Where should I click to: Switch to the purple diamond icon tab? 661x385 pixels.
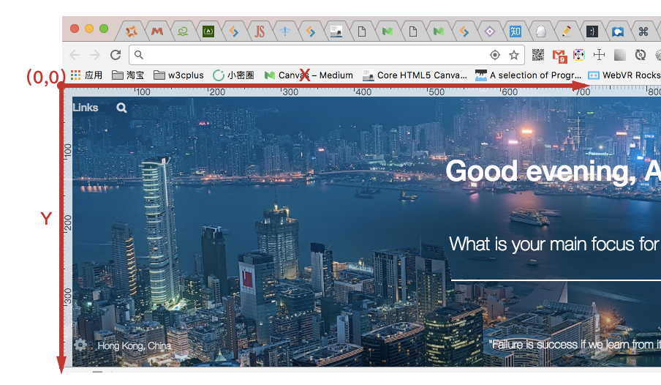click(489, 31)
